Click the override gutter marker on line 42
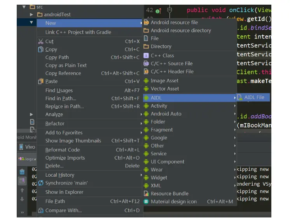Viewport: 290px width, 219px height. (x=158, y=11)
